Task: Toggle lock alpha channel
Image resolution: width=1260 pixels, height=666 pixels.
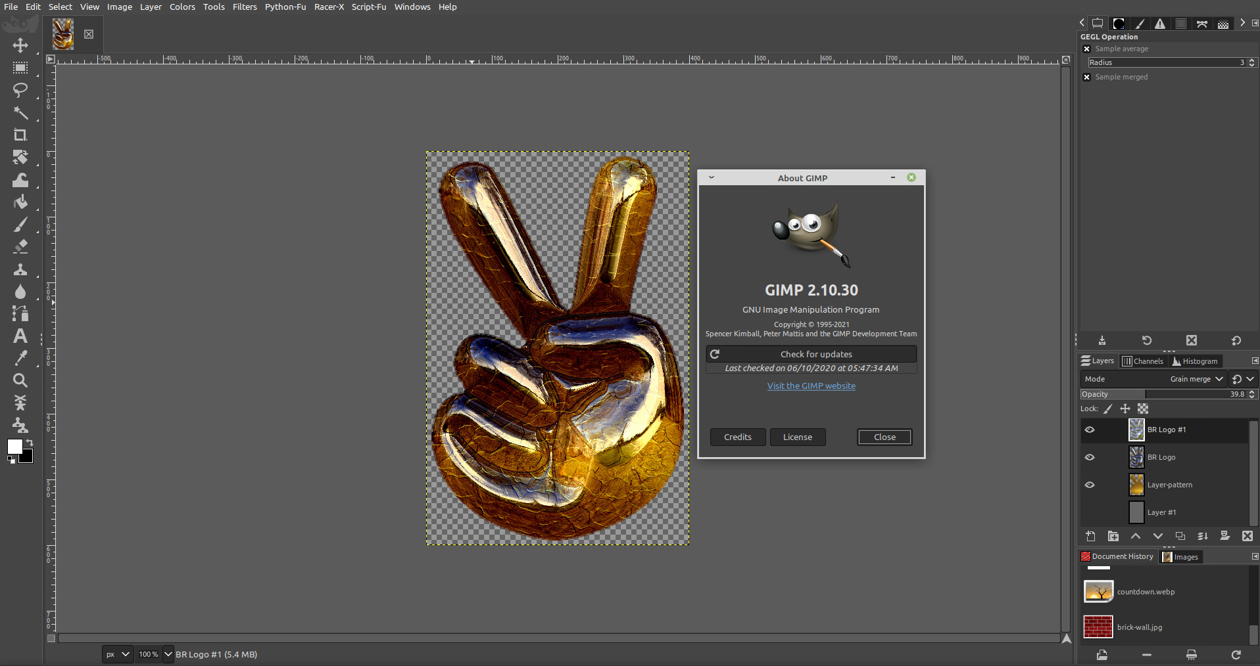Action: [1143, 409]
